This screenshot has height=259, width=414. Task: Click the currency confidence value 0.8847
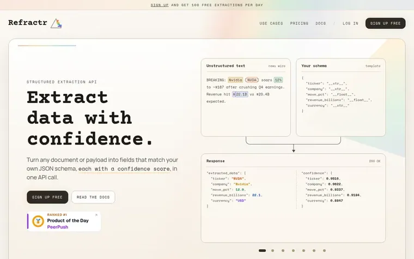[x=337, y=201]
